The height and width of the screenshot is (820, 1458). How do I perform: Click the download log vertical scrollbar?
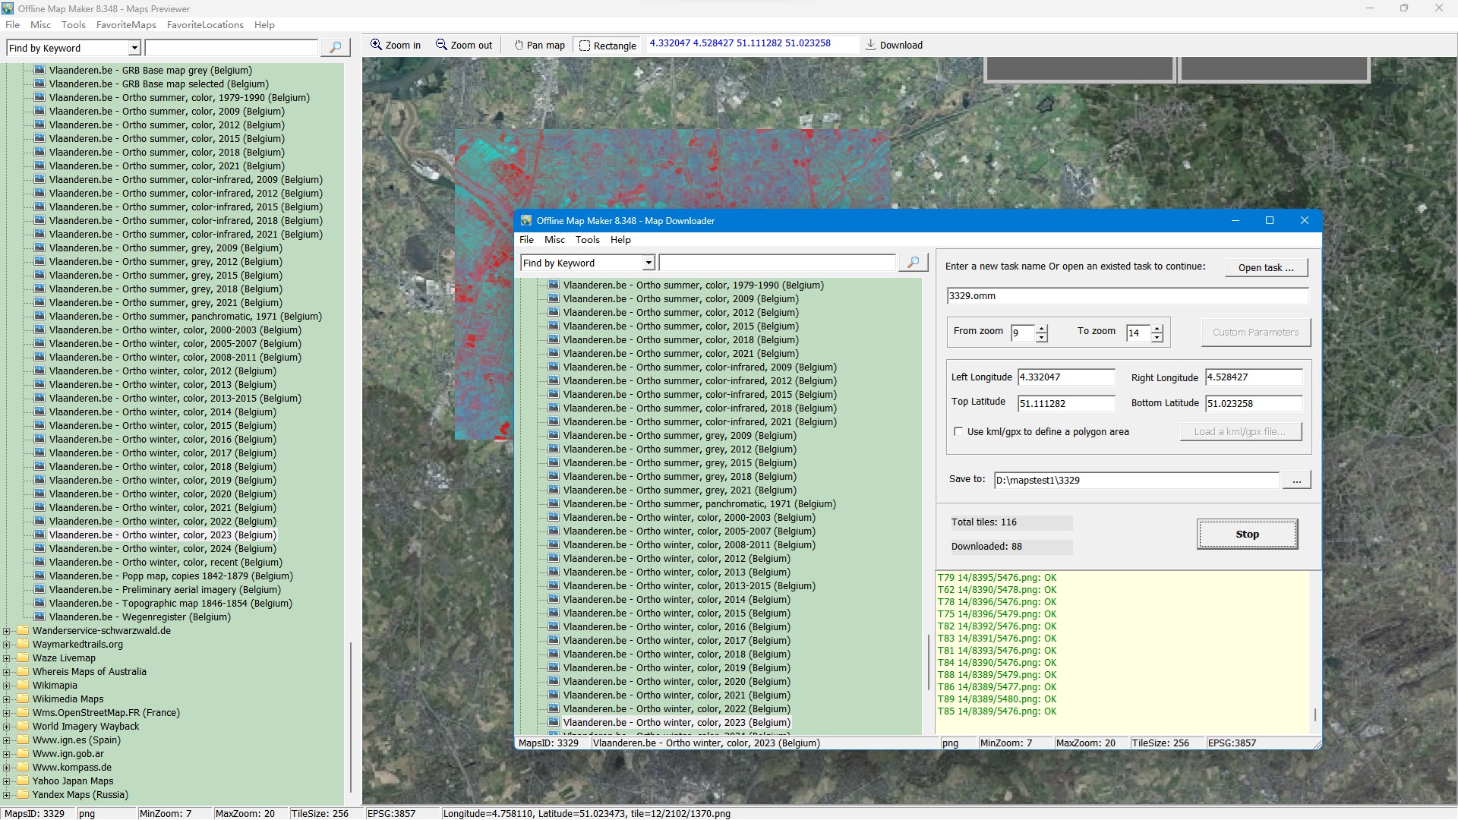(x=1315, y=715)
